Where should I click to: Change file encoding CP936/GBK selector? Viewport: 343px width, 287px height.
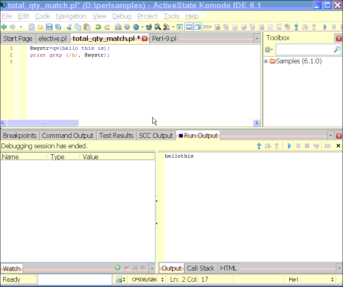point(147,279)
